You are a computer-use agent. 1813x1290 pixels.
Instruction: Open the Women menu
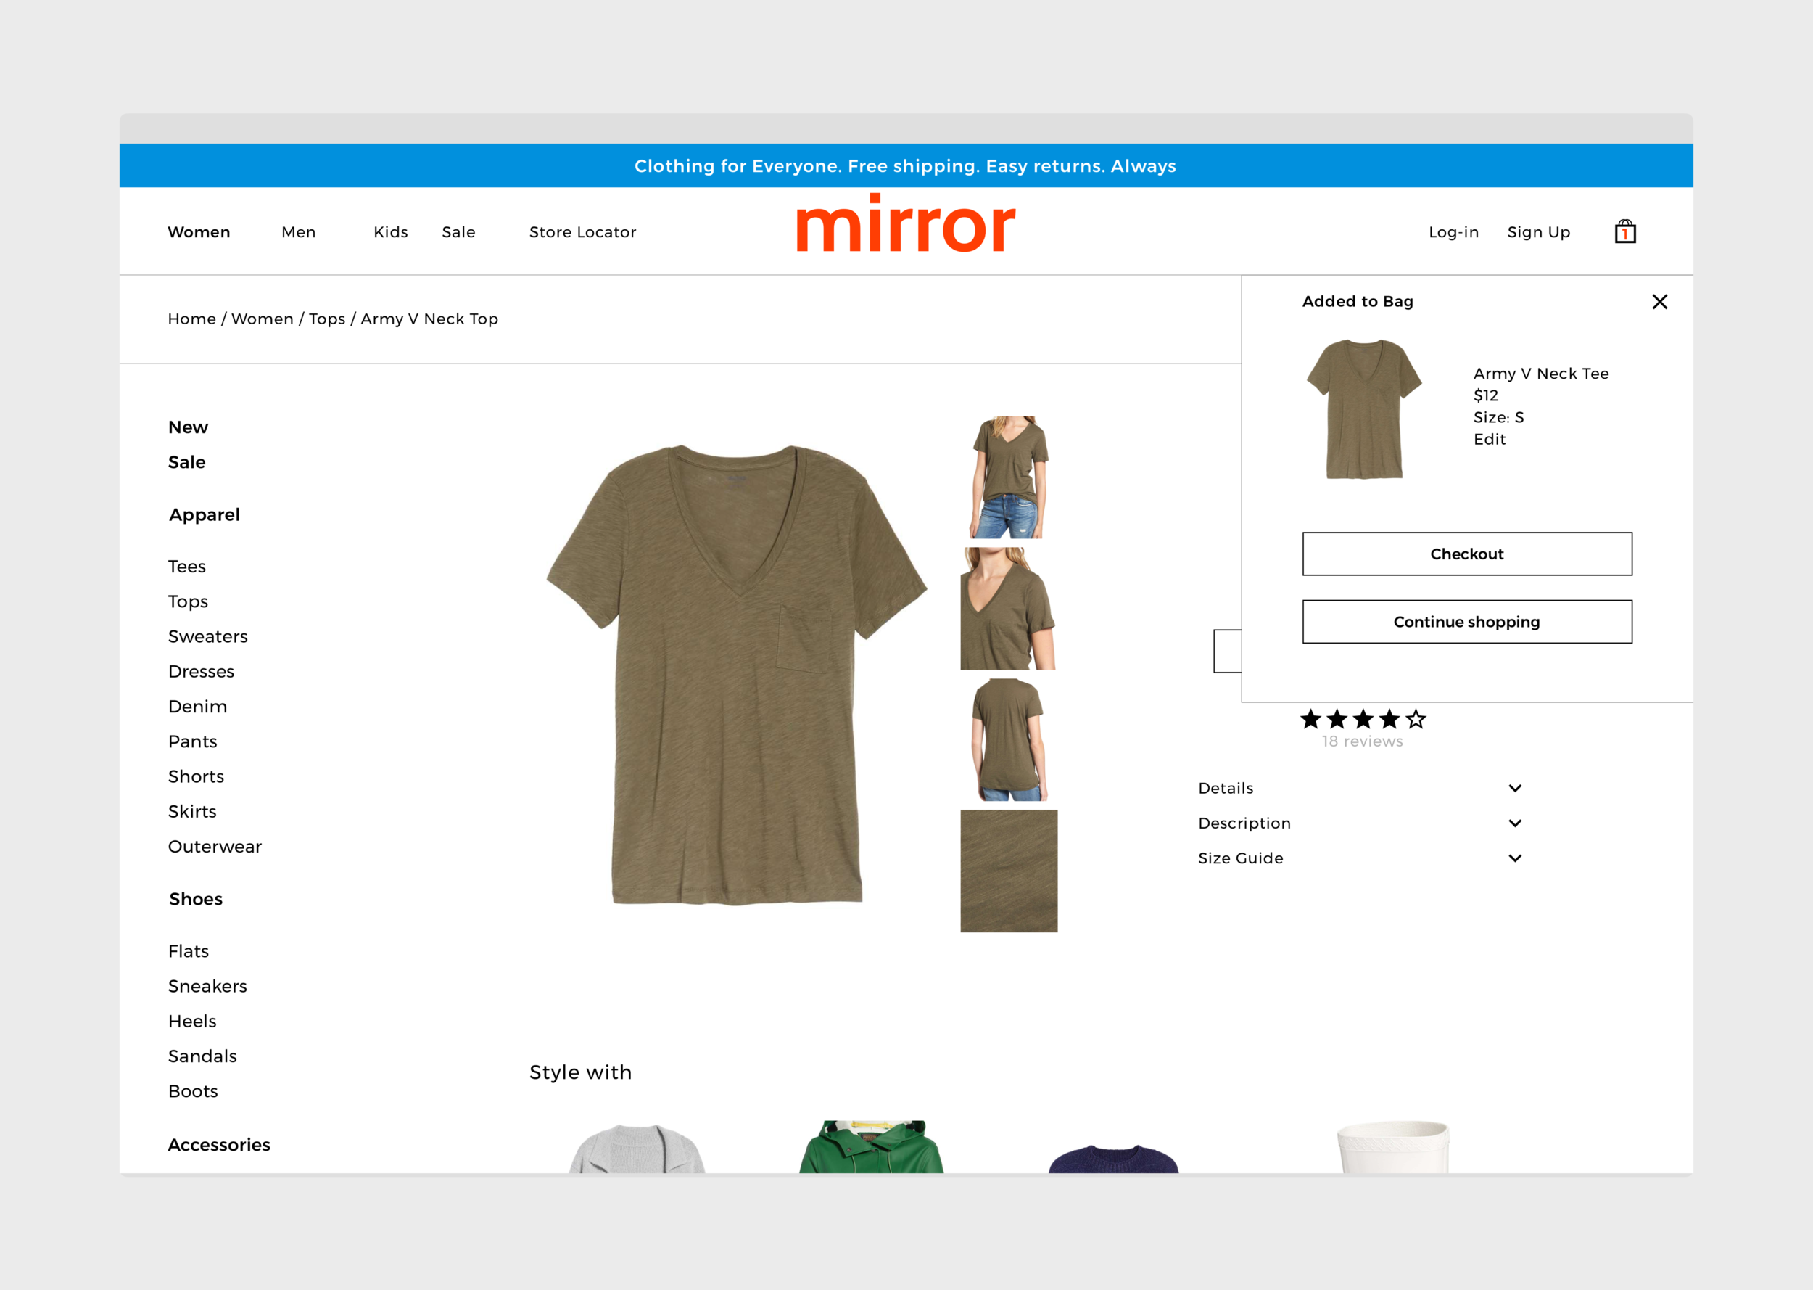pyautogui.click(x=199, y=232)
